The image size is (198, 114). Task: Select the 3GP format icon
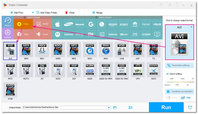pos(74,70)
